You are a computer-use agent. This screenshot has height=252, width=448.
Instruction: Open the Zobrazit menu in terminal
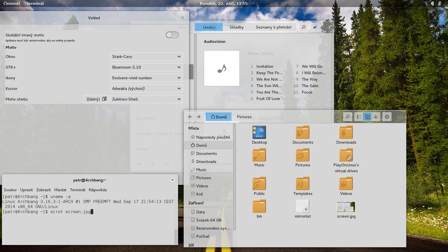point(43,190)
